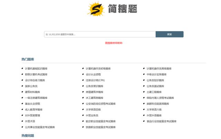Open 中级会计实务题库 link
Image resolution: width=221 pixels, height=139 pixels.
(156, 74)
